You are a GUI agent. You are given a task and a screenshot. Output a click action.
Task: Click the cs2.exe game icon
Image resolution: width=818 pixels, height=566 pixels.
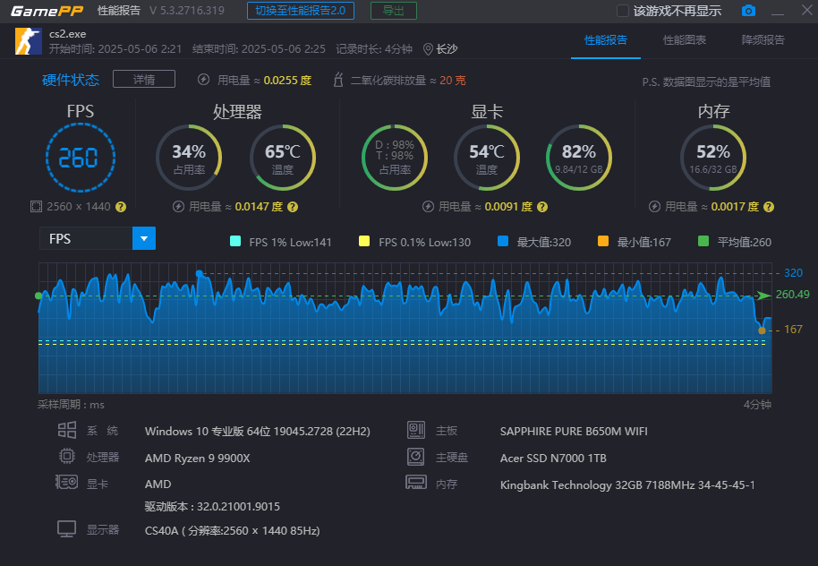click(x=28, y=41)
